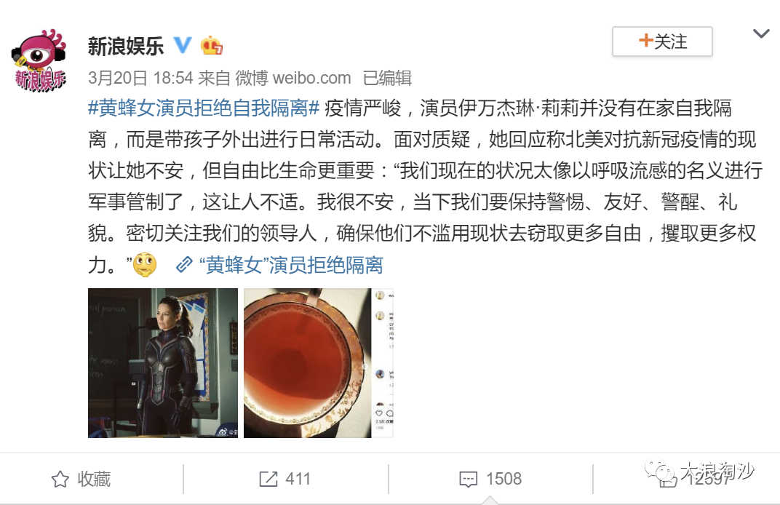Click the blue V verification badge

tap(183, 45)
